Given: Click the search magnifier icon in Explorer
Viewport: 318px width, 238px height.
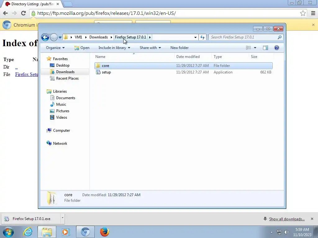Looking at the screenshot, I should pyautogui.click(x=279, y=37).
